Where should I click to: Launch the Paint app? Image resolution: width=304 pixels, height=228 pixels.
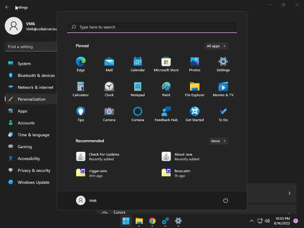point(166,89)
